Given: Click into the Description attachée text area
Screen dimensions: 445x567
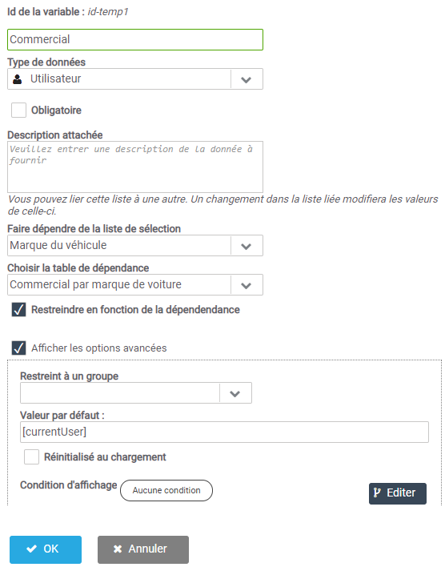Looking at the screenshot, I should point(135,167).
